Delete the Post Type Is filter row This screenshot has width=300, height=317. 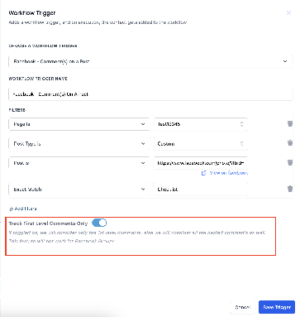click(x=290, y=143)
